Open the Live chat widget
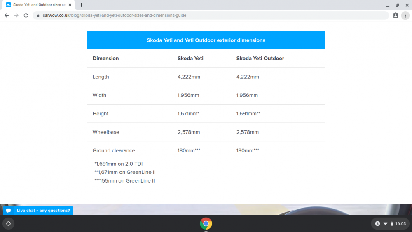This screenshot has height=232, width=412. click(x=38, y=211)
